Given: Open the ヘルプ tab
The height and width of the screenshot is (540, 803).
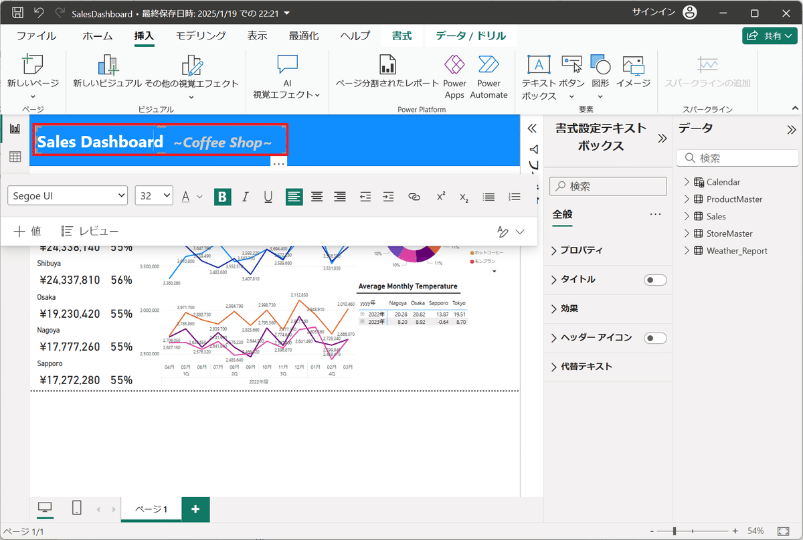Looking at the screenshot, I should (x=355, y=36).
